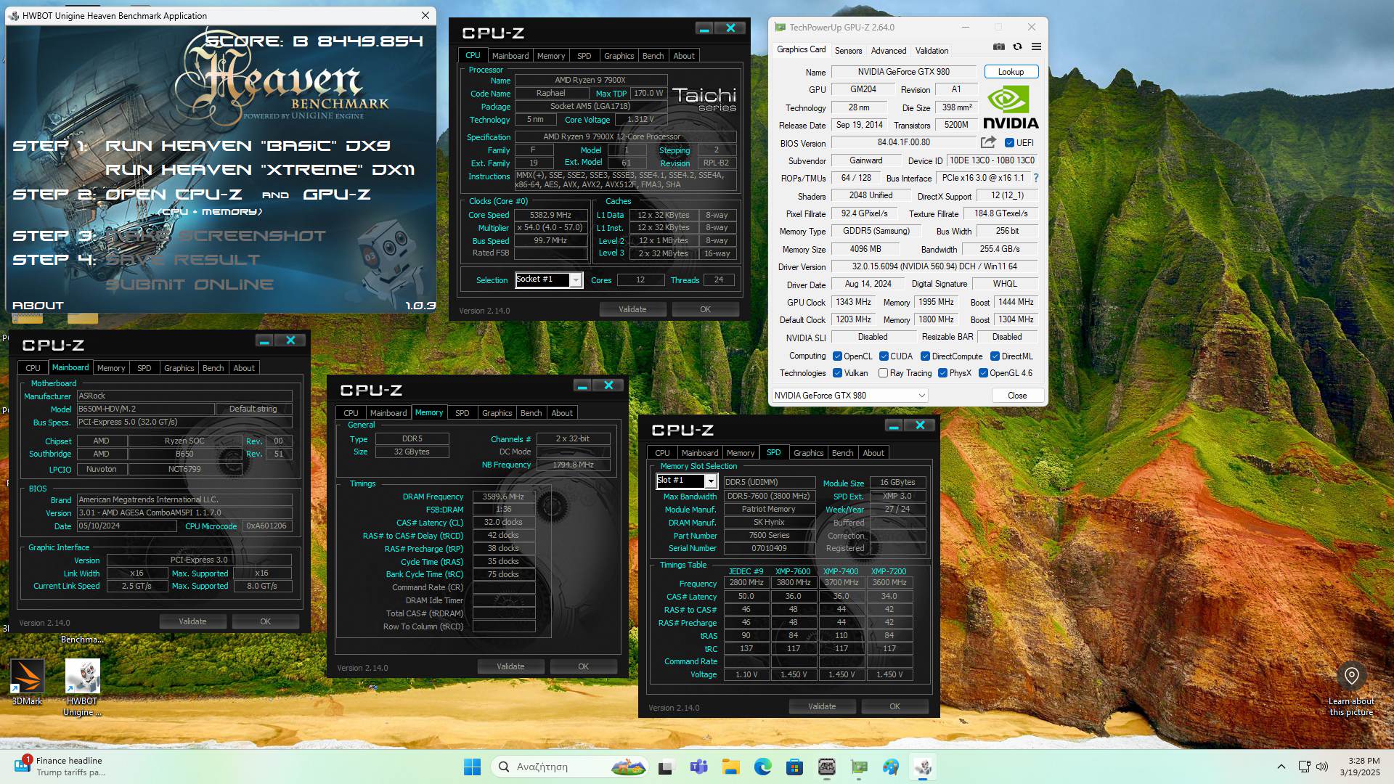The width and height of the screenshot is (1394, 784).
Task: Click the Learn about this picture icon
Action: 1351,676
